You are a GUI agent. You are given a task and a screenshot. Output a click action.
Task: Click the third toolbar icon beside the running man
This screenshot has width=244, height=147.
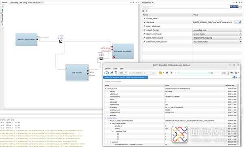coord(116,73)
